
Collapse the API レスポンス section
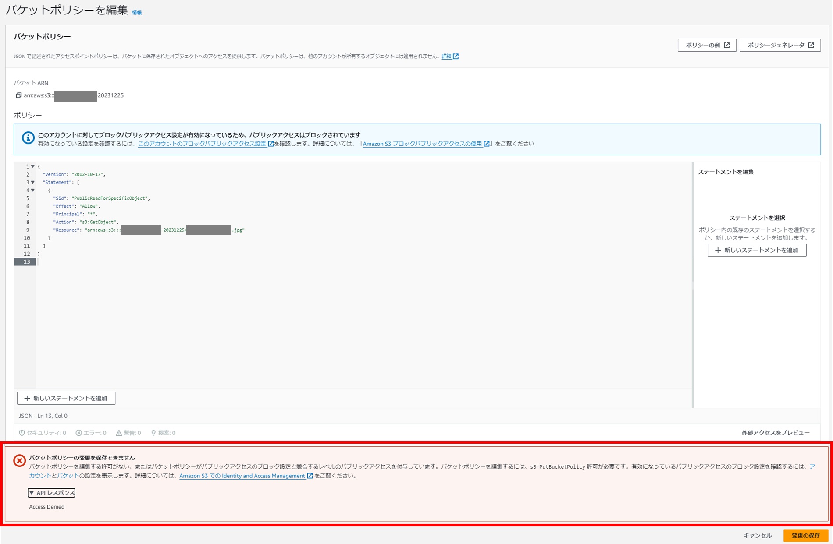pos(52,493)
